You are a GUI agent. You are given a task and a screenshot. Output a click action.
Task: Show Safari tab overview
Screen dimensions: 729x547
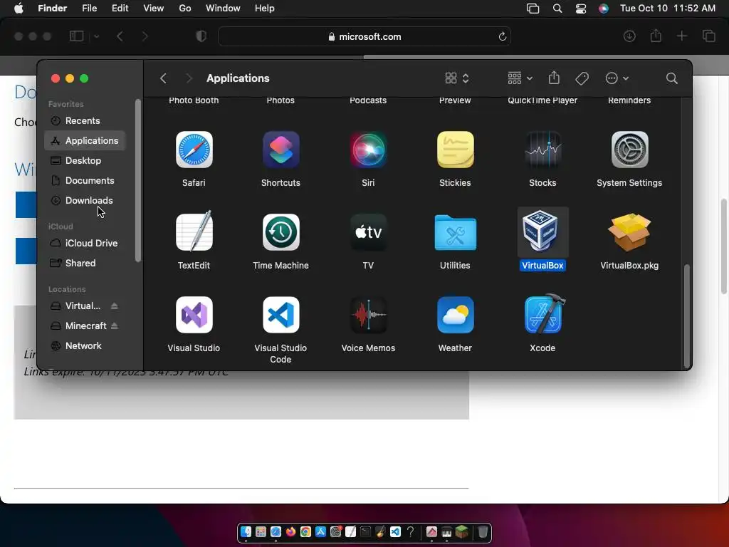708,36
